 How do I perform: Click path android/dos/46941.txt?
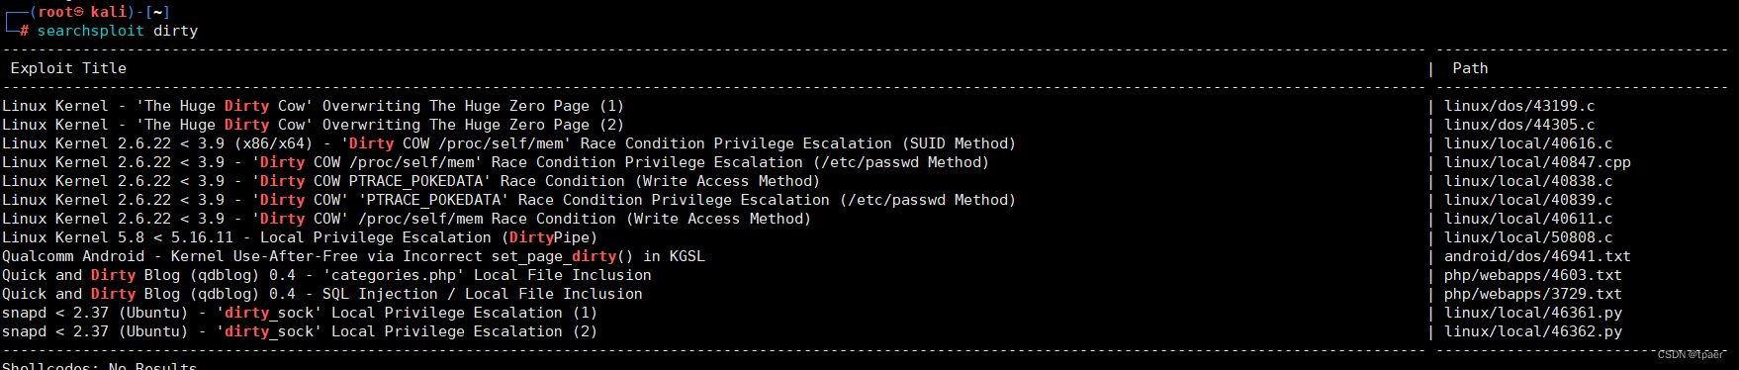(1537, 256)
